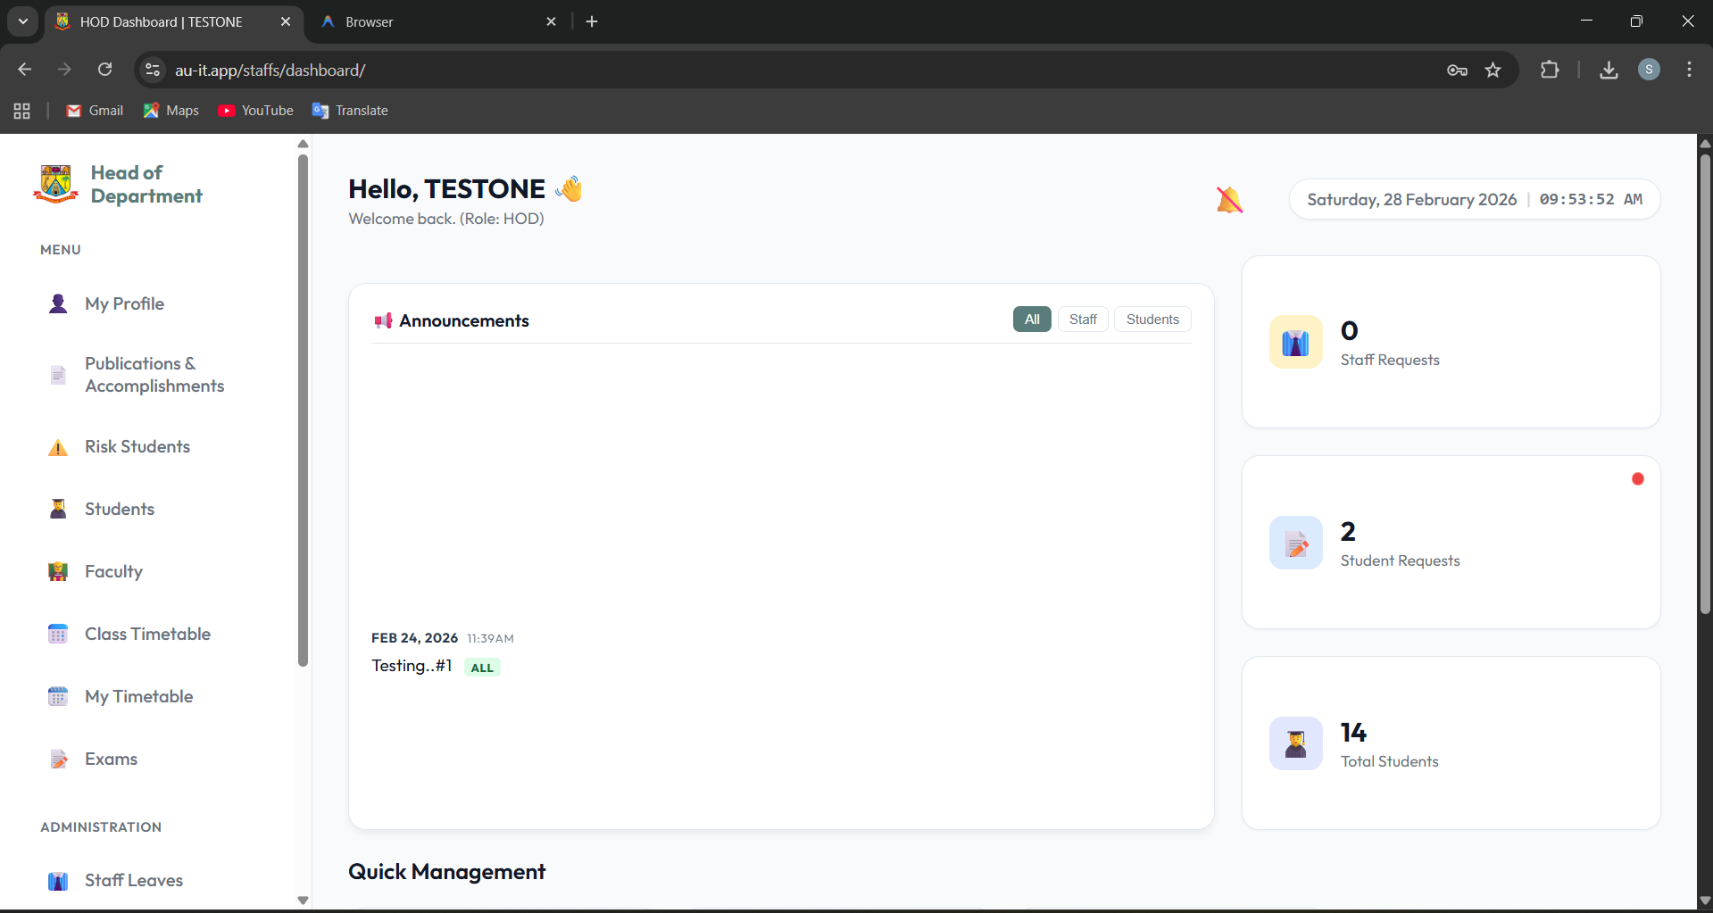1713x913 pixels.
Task: Filter announcements by Staff
Action: point(1082,320)
